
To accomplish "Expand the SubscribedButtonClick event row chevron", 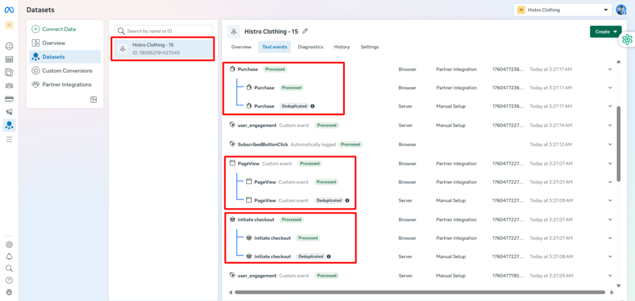I will click(610, 144).
